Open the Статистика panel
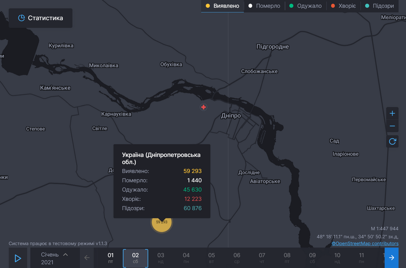The image size is (406, 268). pyautogui.click(x=41, y=18)
